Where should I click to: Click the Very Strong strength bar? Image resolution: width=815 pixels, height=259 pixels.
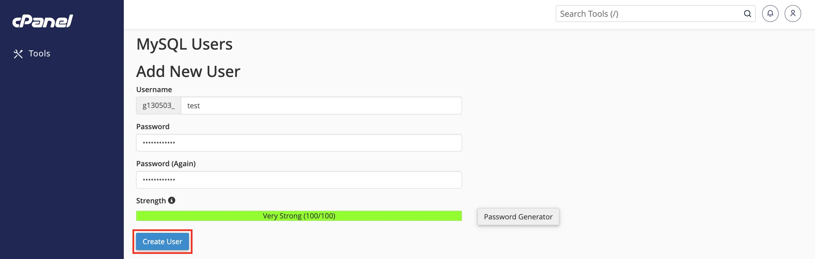pyautogui.click(x=299, y=216)
